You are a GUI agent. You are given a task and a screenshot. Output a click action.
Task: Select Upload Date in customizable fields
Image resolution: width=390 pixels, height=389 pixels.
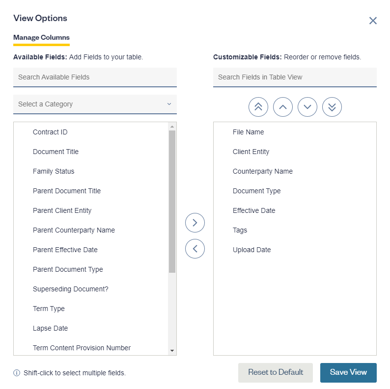251,250
